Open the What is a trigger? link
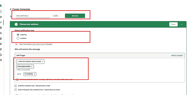Viewport: 193px width, 95px height. 177,56
